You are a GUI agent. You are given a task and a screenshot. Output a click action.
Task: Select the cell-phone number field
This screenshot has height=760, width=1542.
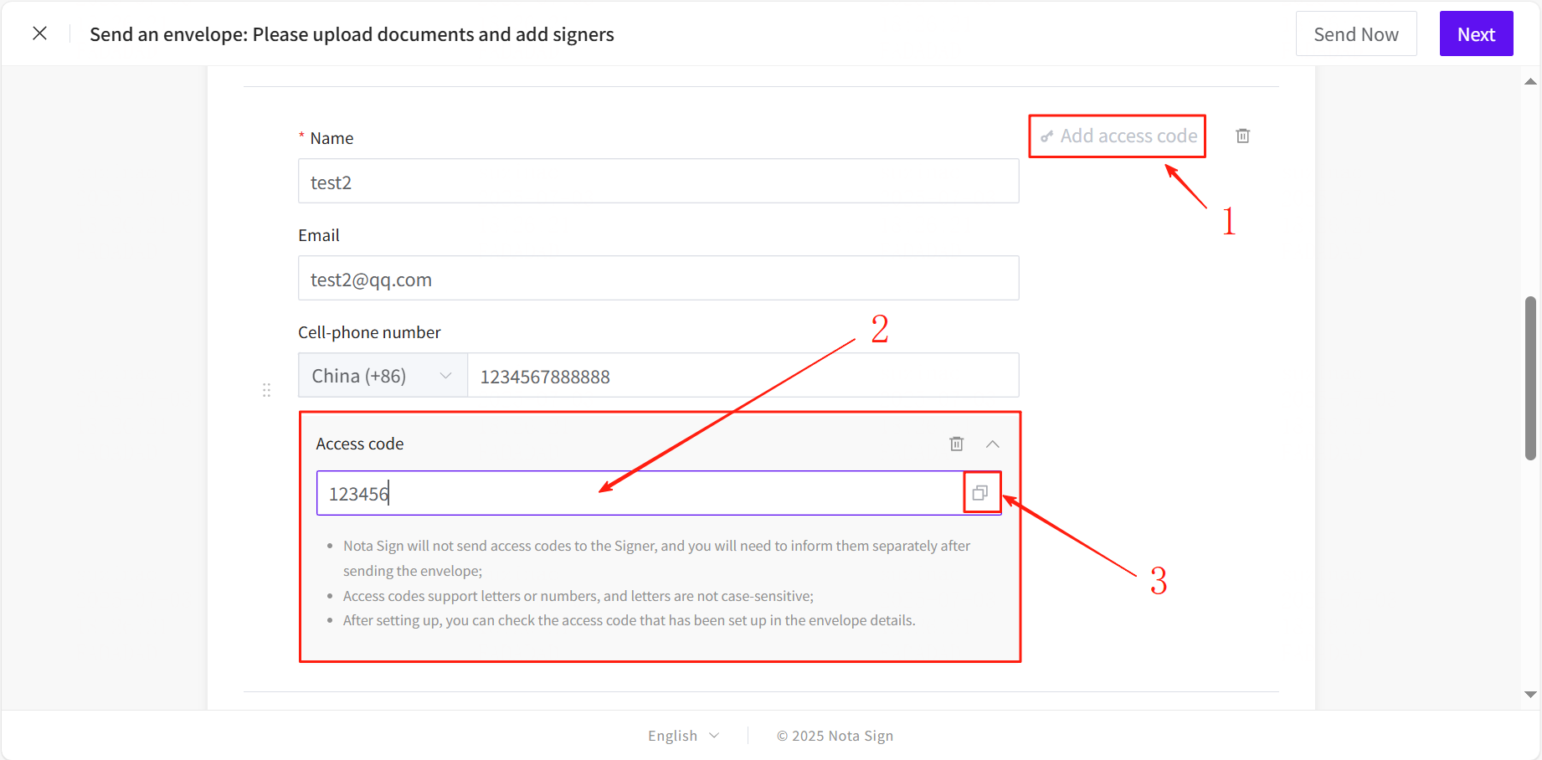pos(743,376)
